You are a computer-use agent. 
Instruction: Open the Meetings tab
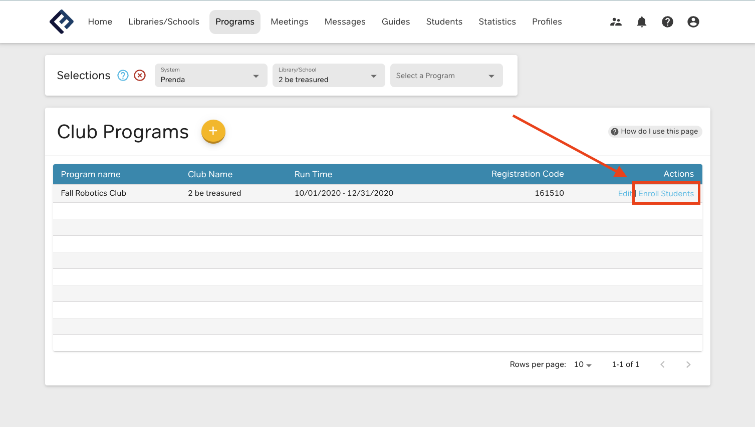290,22
